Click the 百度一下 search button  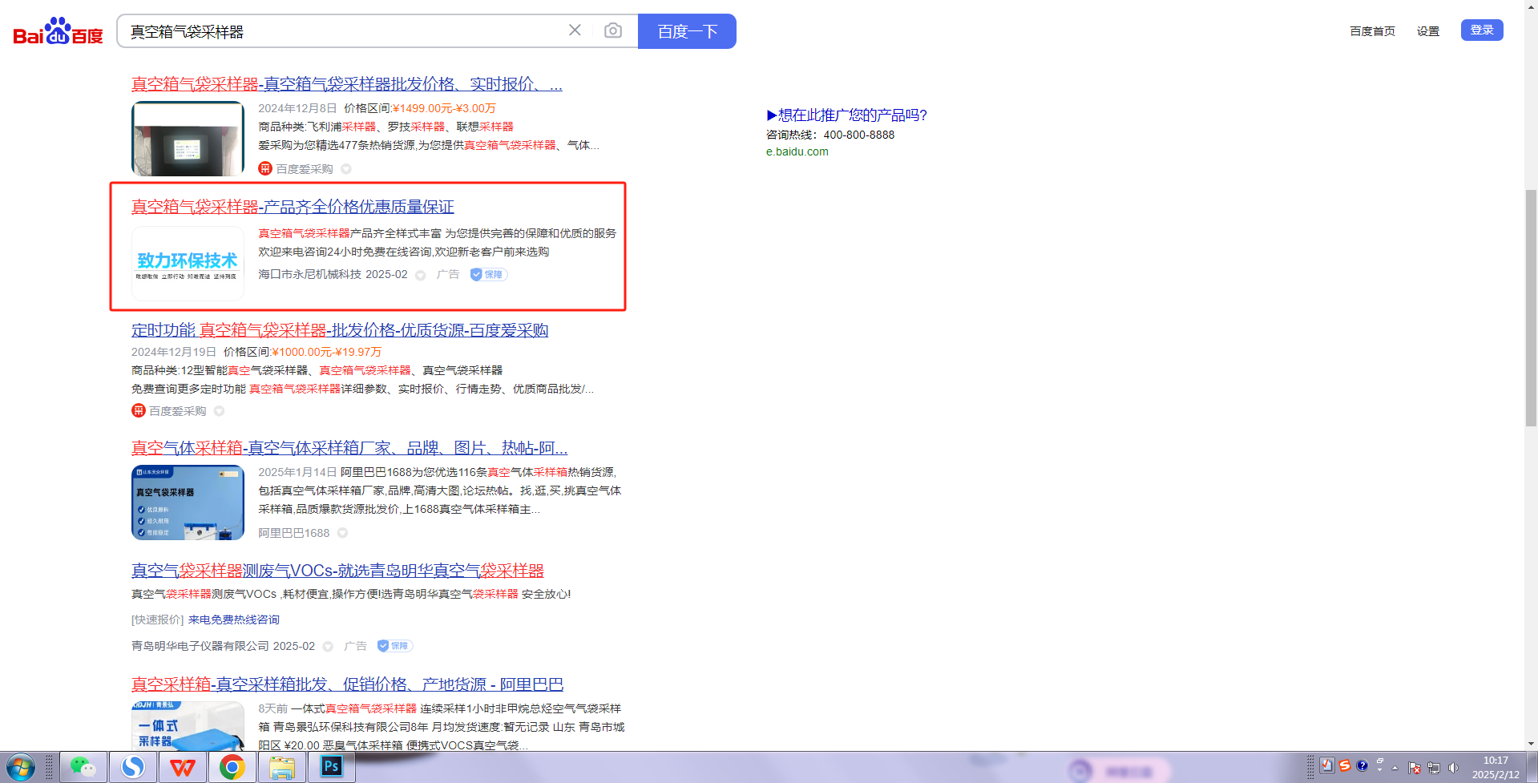pyautogui.click(x=687, y=31)
